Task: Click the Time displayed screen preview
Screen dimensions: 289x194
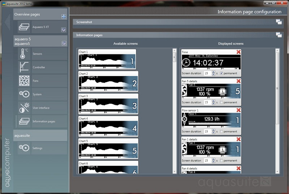Action: (211, 62)
